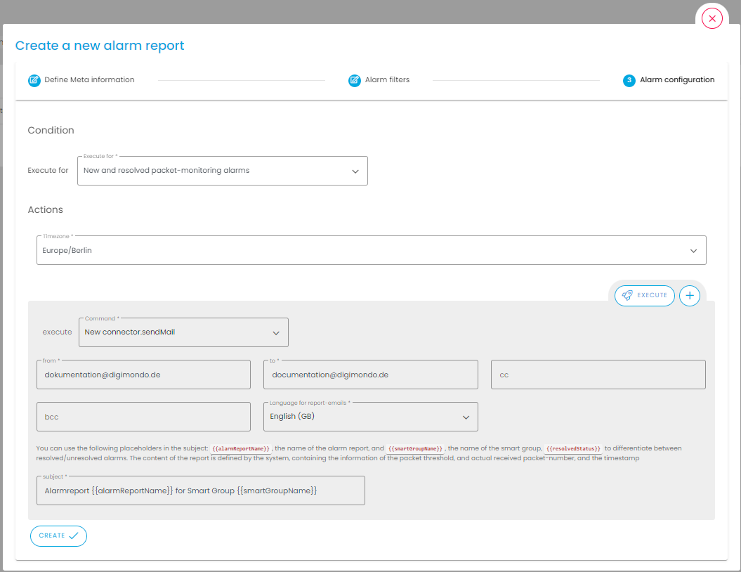The width and height of the screenshot is (741, 572).
Task: Switch to Alarm filters step
Action: pyautogui.click(x=387, y=80)
